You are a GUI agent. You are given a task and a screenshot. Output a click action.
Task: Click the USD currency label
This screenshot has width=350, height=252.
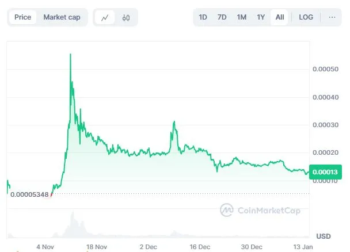click(x=324, y=236)
